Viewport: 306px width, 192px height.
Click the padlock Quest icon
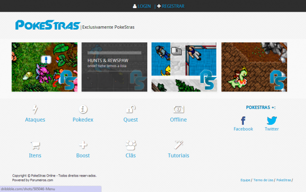(130, 109)
